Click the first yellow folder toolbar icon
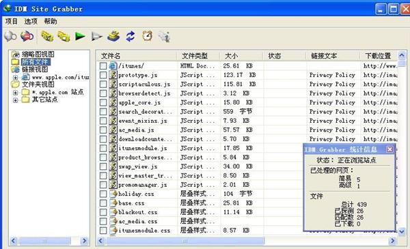The height and width of the screenshot is (249, 410). pos(47,36)
